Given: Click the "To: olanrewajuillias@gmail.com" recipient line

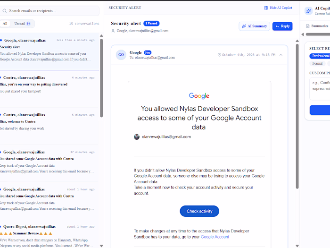Looking at the screenshot, I should (152, 58).
